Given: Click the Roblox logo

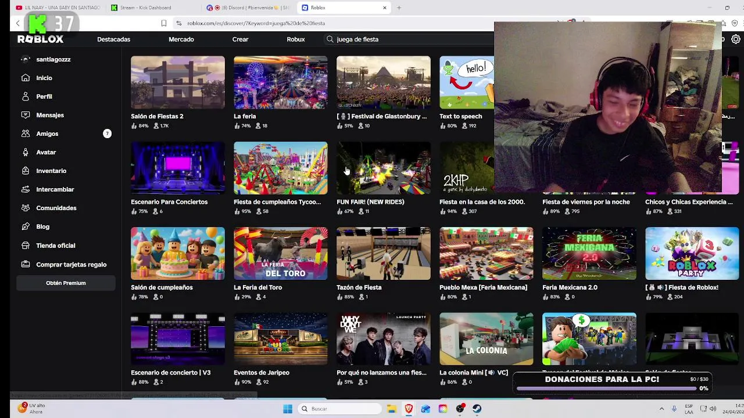Looking at the screenshot, I should [x=40, y=39].
